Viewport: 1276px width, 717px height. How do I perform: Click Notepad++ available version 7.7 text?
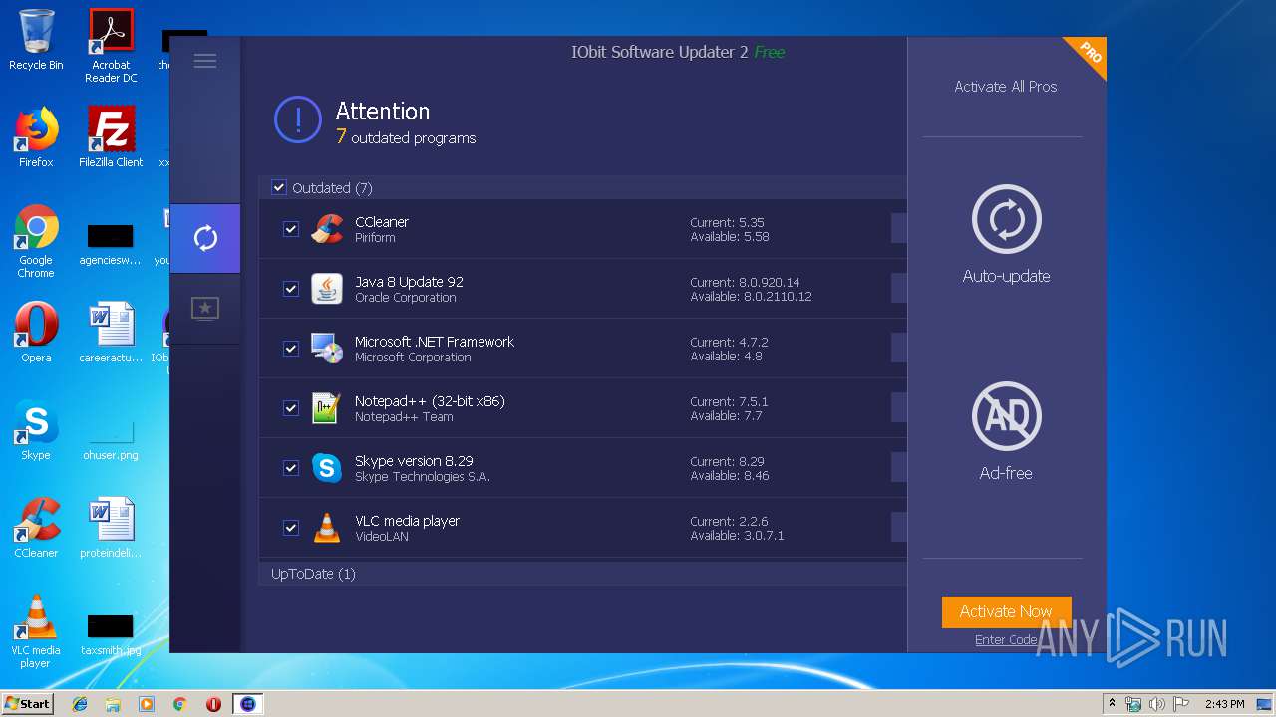coord(725,416)
